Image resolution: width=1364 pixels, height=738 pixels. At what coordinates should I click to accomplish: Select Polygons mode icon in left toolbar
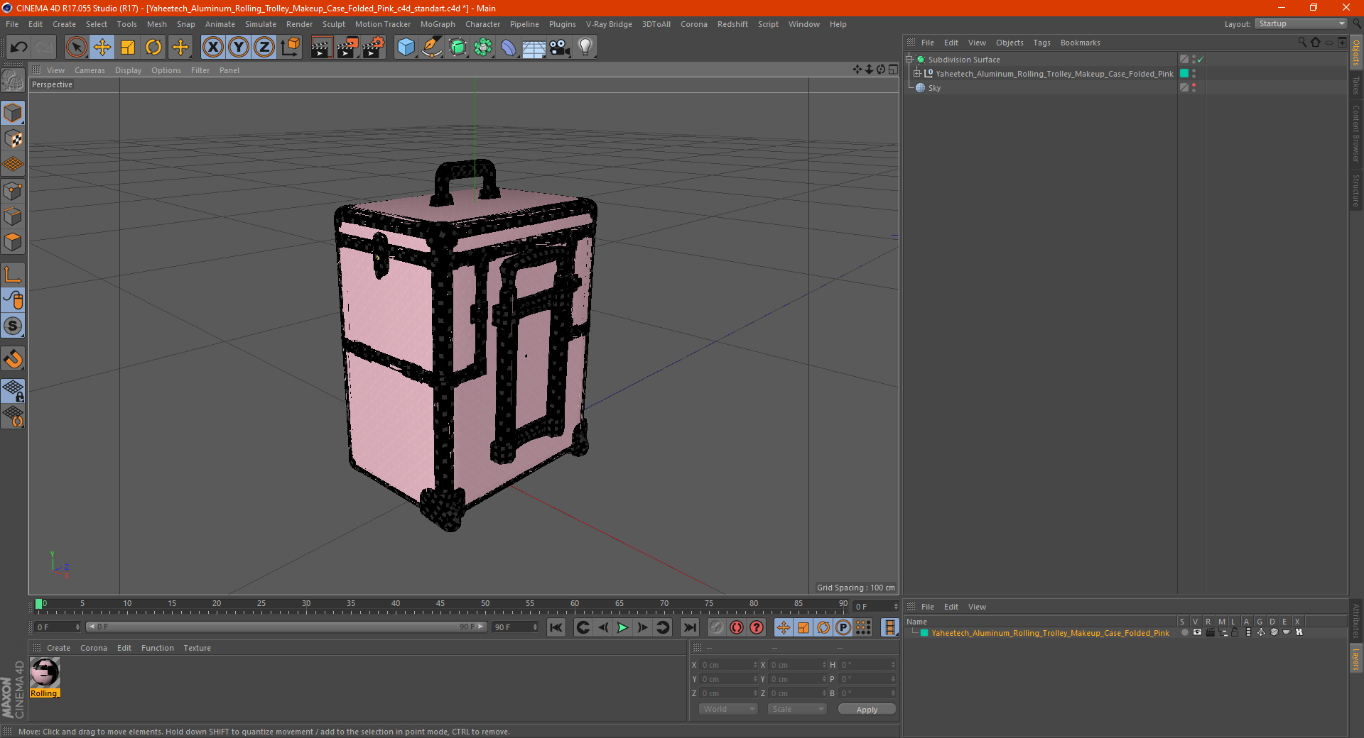[13, 243]
